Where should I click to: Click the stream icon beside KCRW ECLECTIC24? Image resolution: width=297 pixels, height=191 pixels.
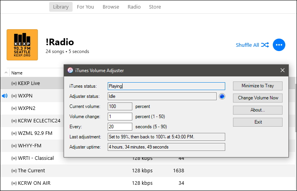coord(14,121)
